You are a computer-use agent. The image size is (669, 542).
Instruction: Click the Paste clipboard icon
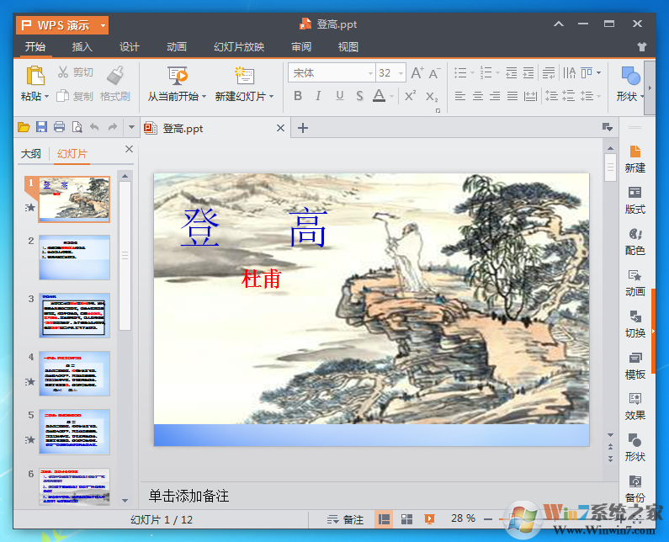click(35, 76)
